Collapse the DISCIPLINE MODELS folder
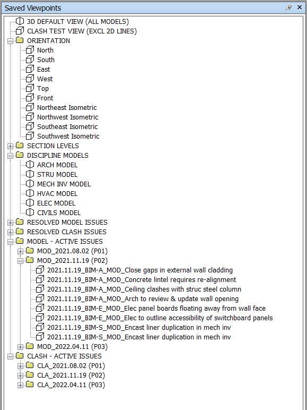Screen dimensions: 307x410 10,156
